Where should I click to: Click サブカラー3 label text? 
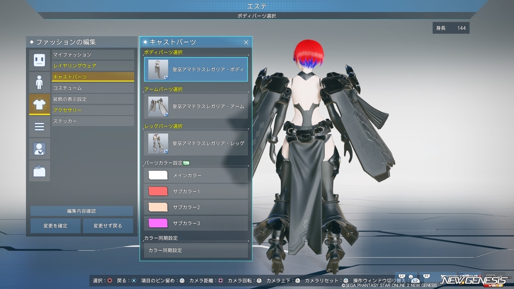click(186, 223)
